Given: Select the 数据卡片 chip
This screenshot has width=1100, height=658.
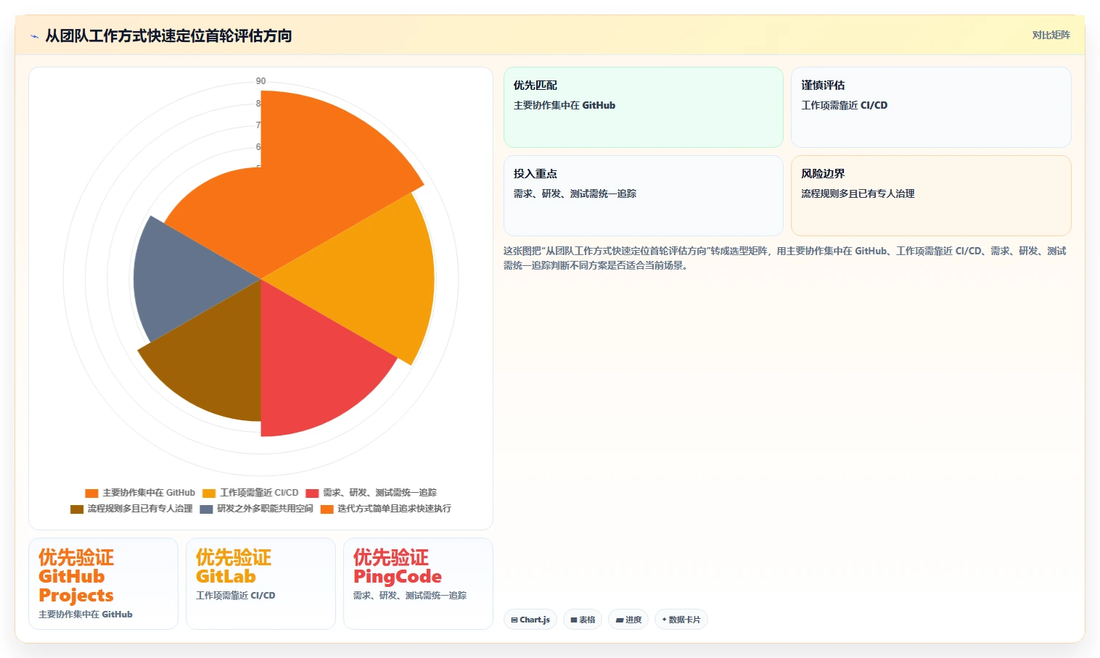Looking at the screenshot, I should coord(681,620).
